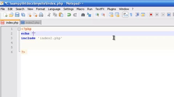Image resolution: width=174 pixels, height=97 pixels.
Task: Undo the last edit
Action: point(69,15)
